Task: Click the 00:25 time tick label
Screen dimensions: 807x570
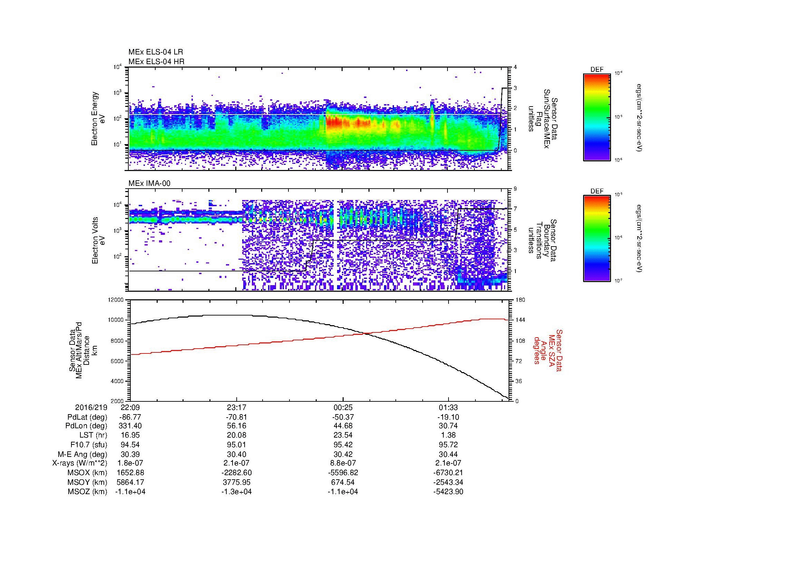Action: 343,408
